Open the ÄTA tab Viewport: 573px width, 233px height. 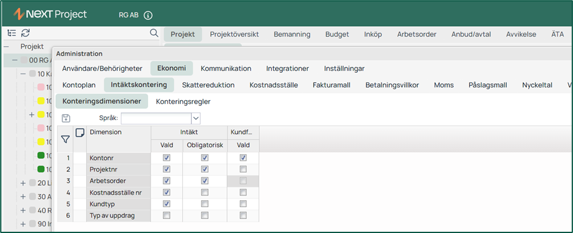(558, 35)
